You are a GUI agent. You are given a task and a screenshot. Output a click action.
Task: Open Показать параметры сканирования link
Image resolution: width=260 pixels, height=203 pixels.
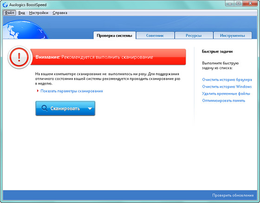point(71,91)
